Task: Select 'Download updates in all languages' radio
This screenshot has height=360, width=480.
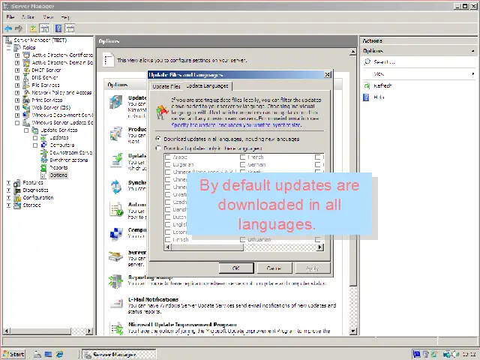Action: tap(158, 139)
